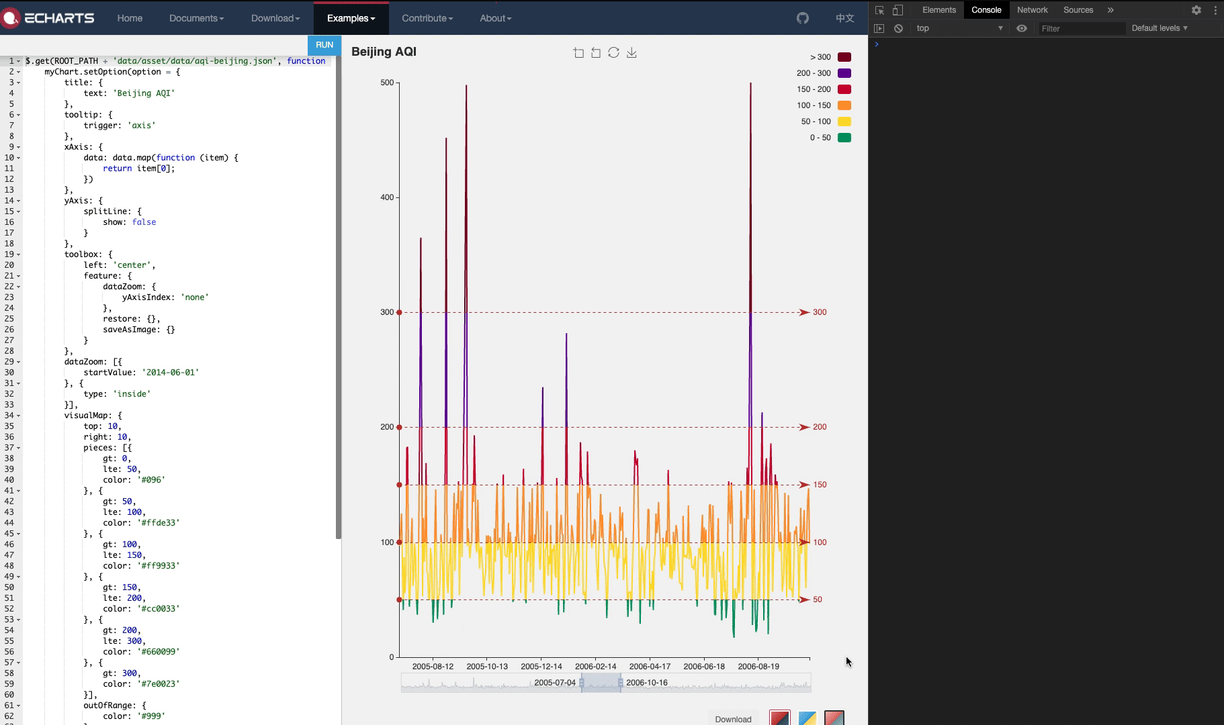This screenshot has height=725, width=1224.
Task: Click the 300 mark line label
Action: coord(820,312)
